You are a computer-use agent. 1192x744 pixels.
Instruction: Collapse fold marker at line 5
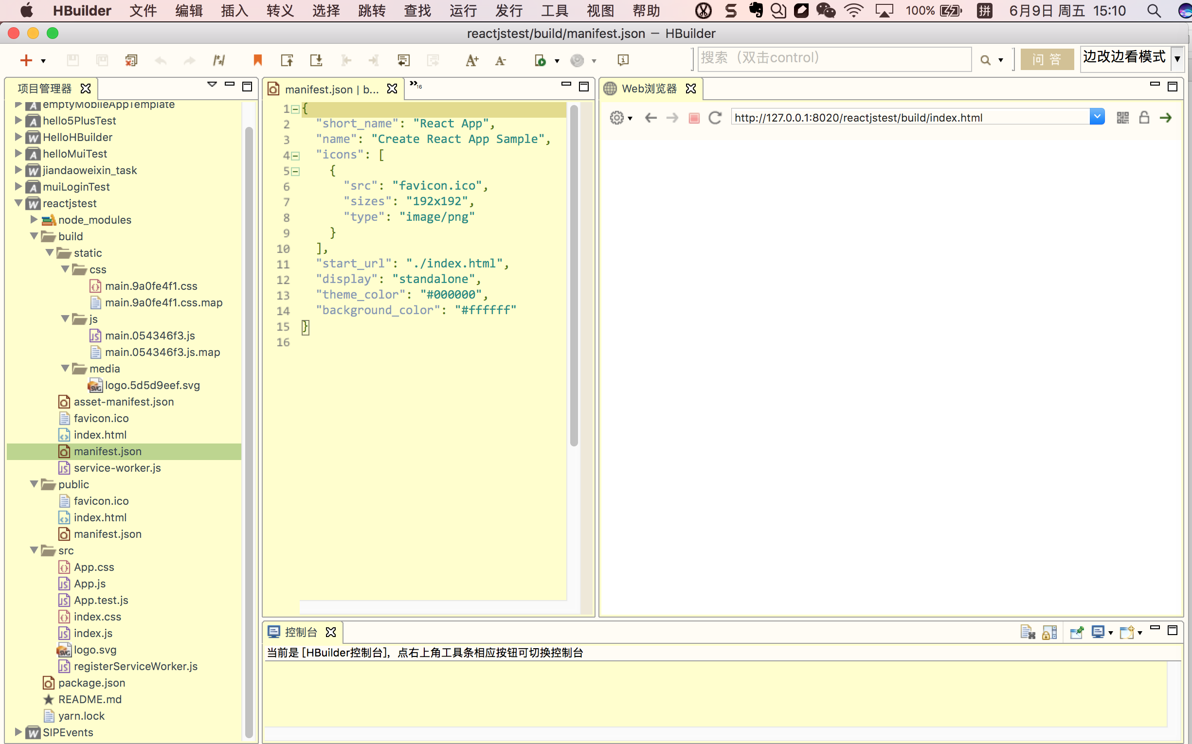295,172
